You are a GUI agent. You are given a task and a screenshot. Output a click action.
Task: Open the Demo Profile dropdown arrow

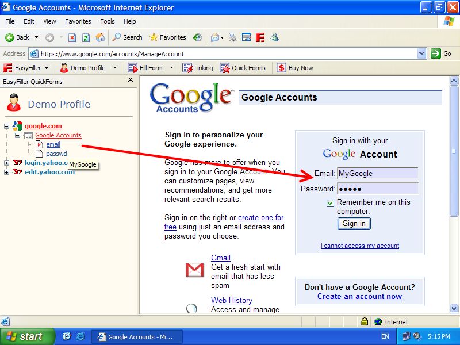point(114,68)
